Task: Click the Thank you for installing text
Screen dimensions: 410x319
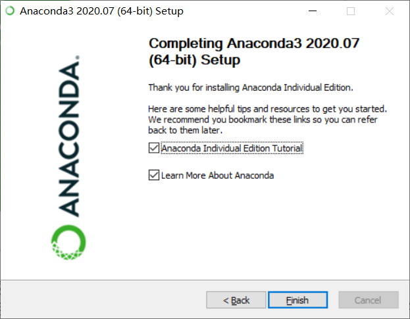Action: pos(251,87)
